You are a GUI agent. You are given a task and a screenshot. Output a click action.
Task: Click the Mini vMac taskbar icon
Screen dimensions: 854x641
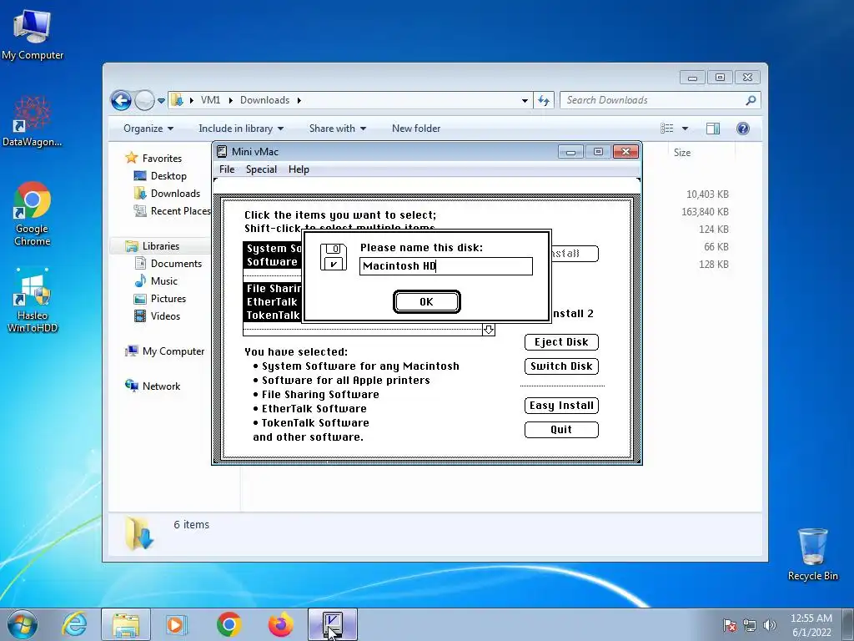(x=332, y=624)
